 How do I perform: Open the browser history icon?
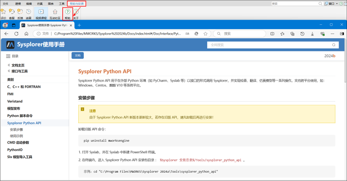tap(302, 34)
